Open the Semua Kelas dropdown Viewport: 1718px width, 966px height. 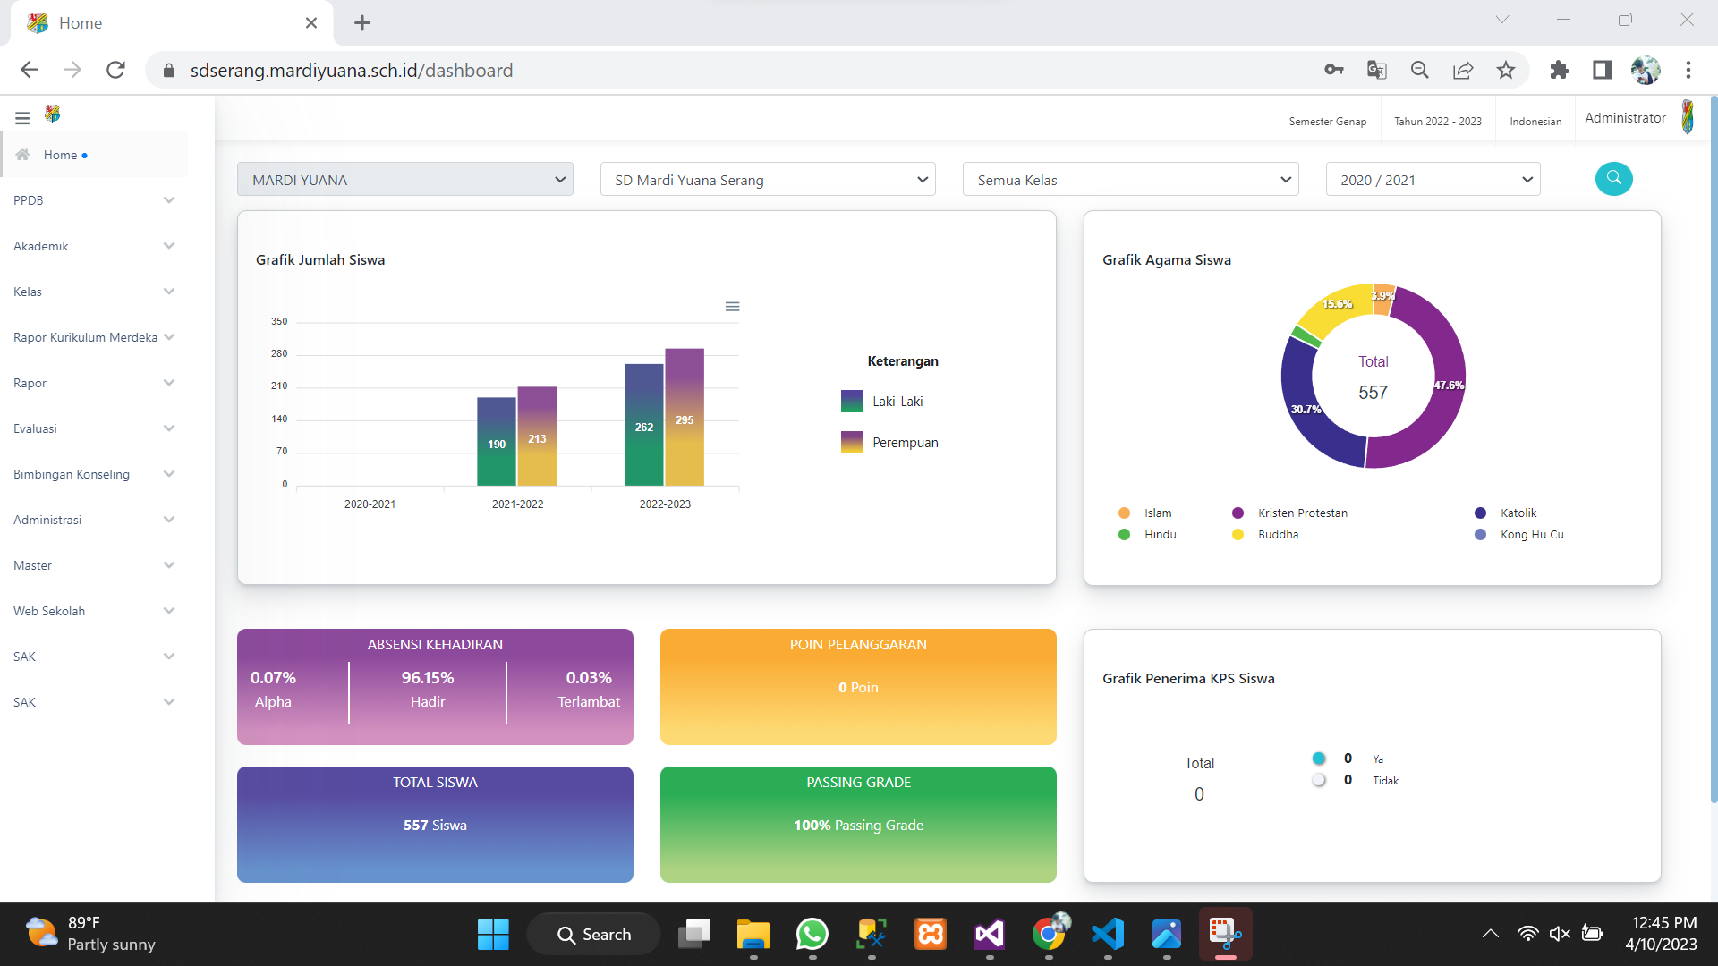coord(1130,180)
